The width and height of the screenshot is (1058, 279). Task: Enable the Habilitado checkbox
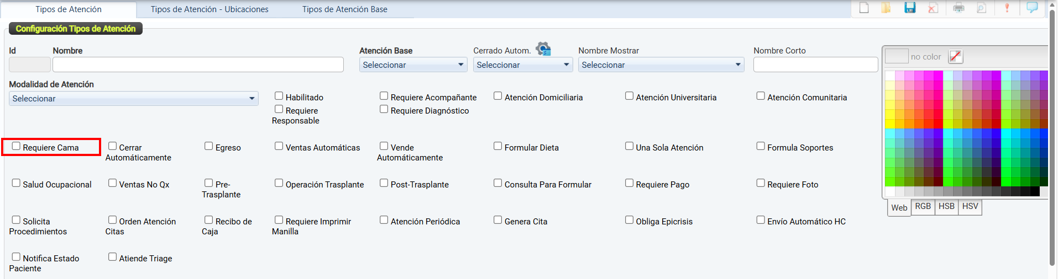(x=279, y=96)
